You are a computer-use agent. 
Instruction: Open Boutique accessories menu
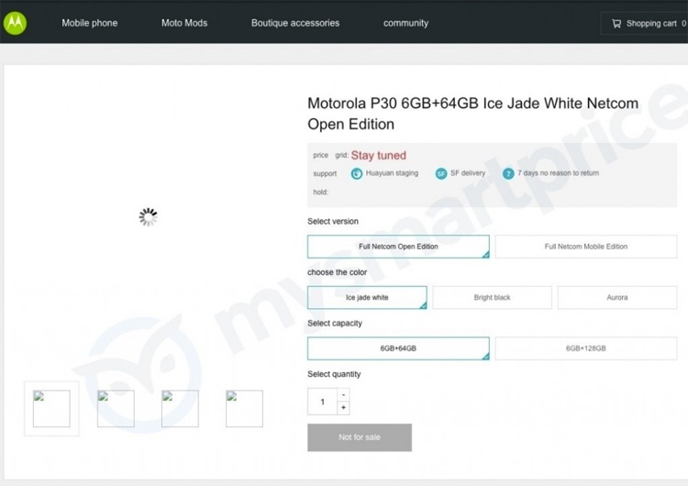(295, 23)
